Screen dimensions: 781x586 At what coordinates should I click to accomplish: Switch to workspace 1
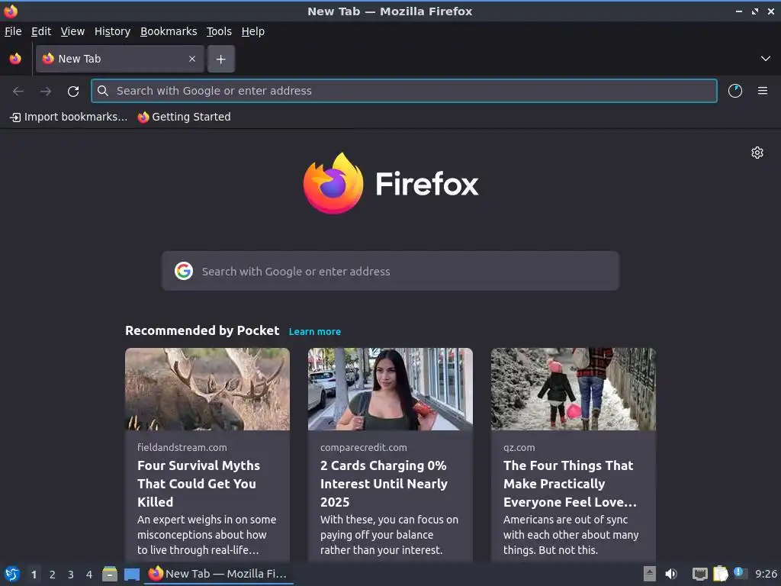point(34,574)
